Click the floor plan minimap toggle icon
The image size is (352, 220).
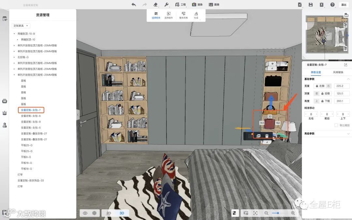pyautogui.click(x=346, y=15)
